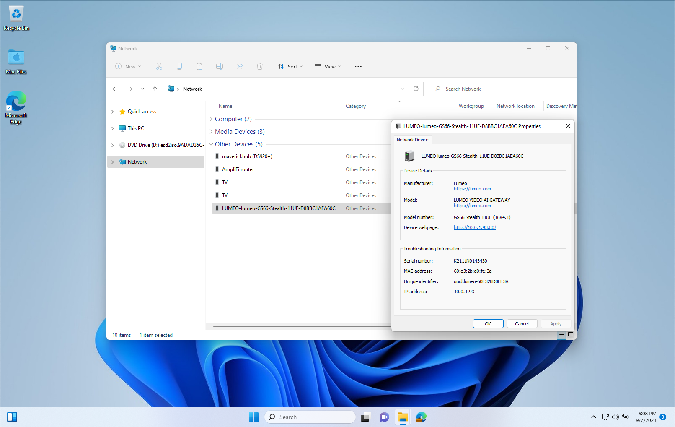
Task: Open the View dropdown menu
Action: point(328,67)
